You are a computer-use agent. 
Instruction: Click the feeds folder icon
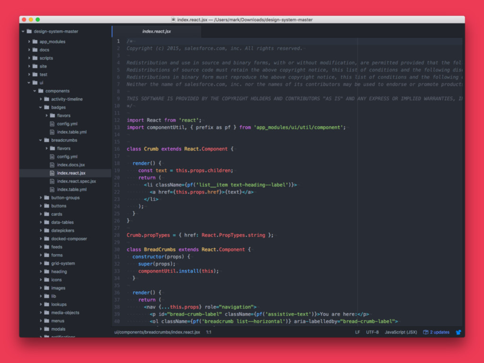tap(47, 247)
